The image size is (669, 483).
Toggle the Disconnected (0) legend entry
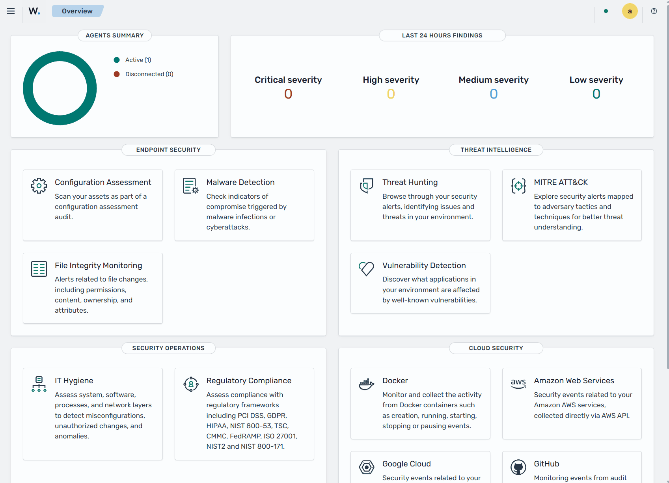[x=143, y=74]
